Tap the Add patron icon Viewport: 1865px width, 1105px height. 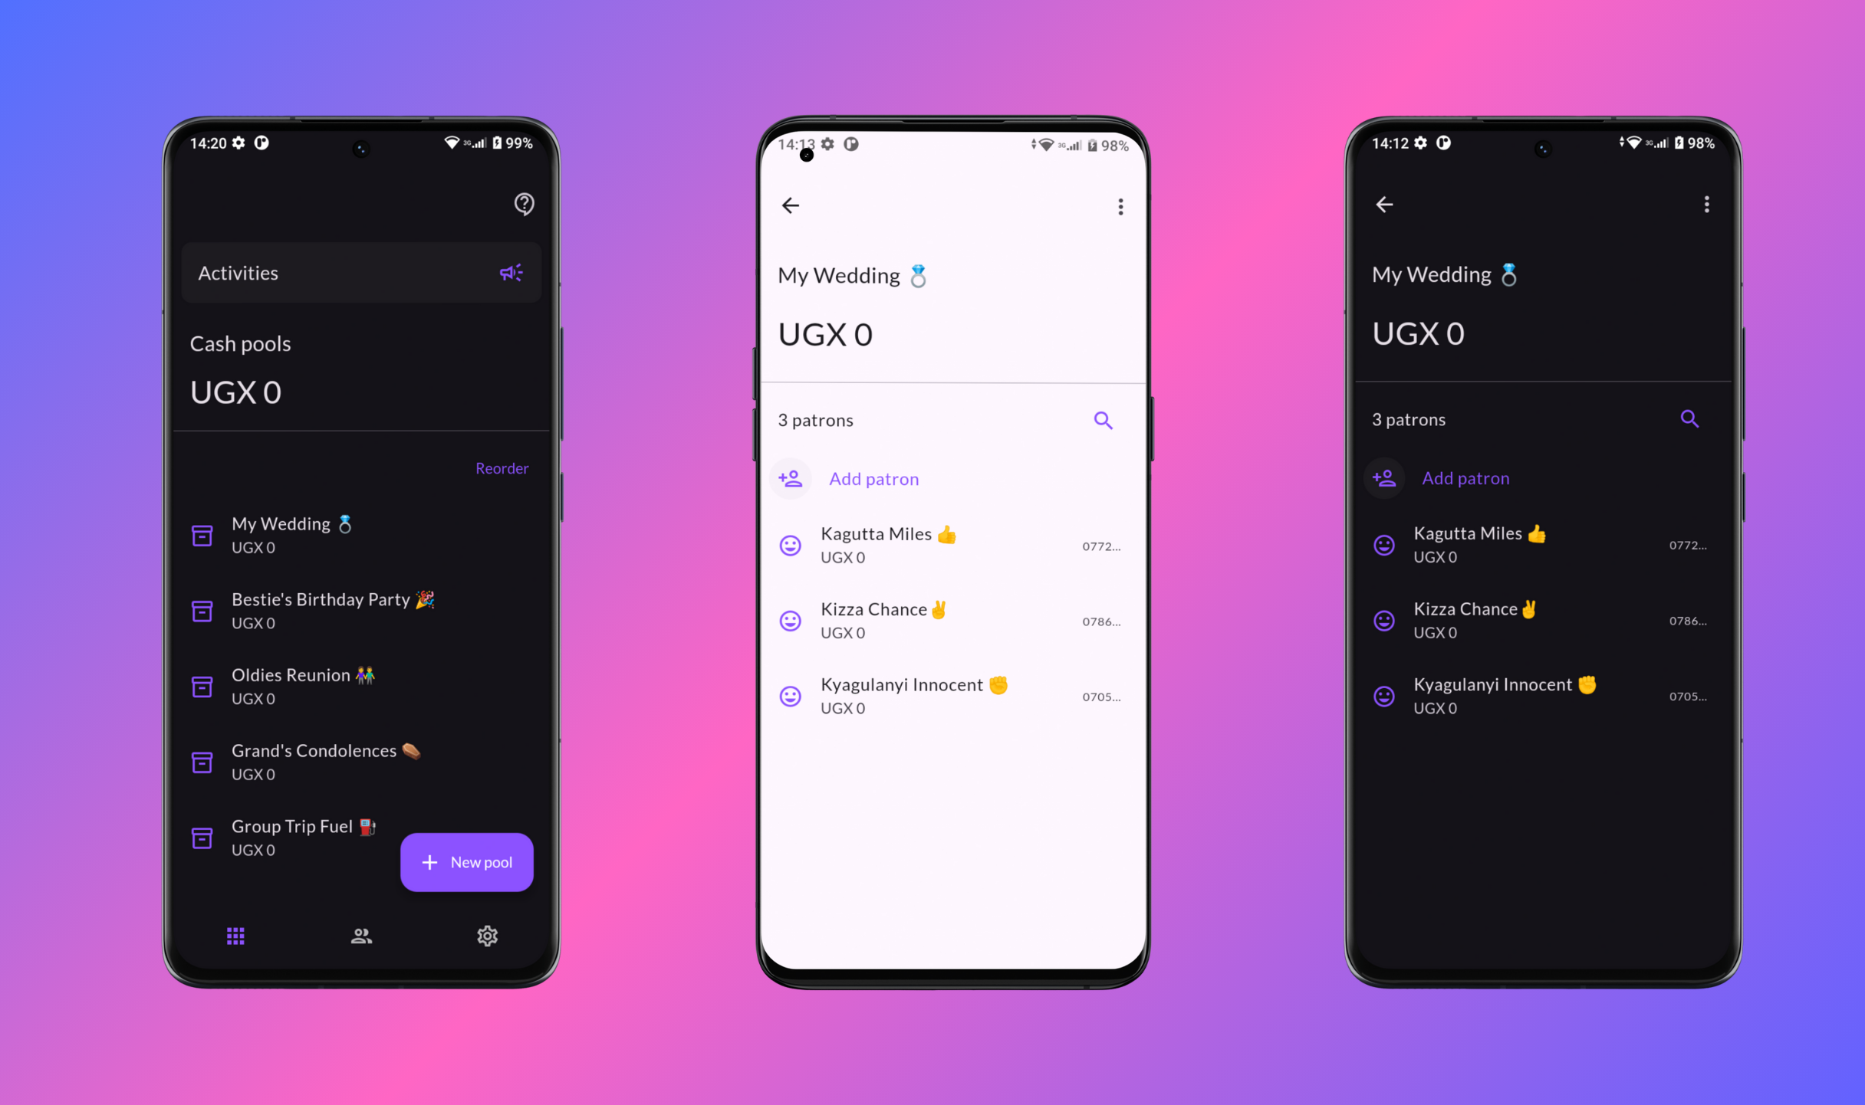pyautogui.click(x=791, y=477)
